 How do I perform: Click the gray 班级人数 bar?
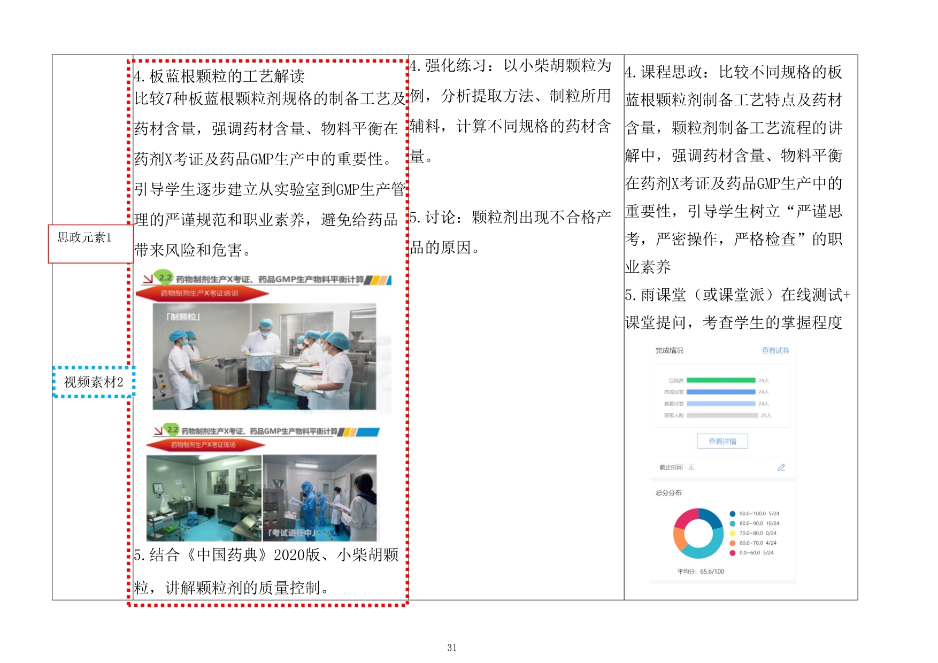pos(722,415)
